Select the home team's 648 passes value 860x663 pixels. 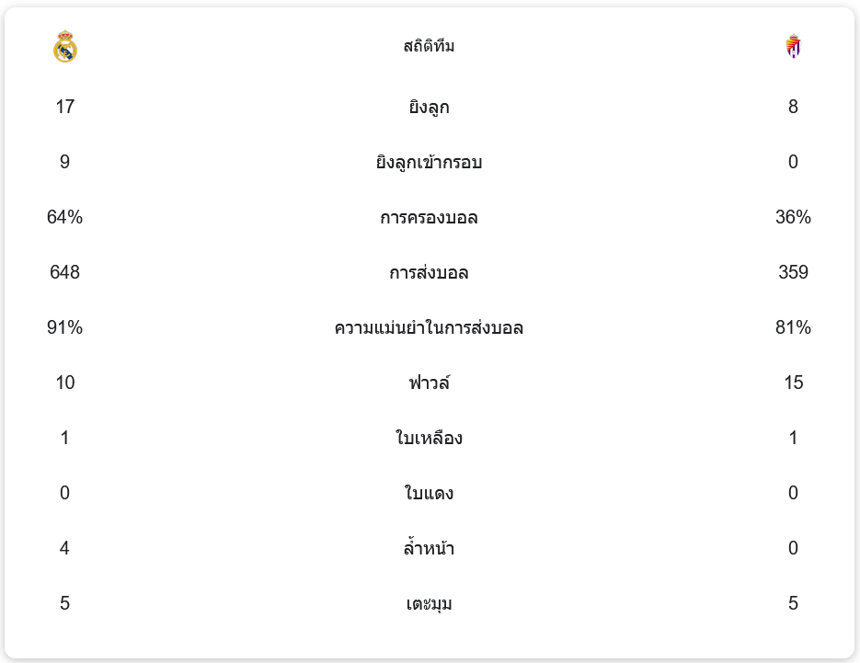tap(64, 273)
